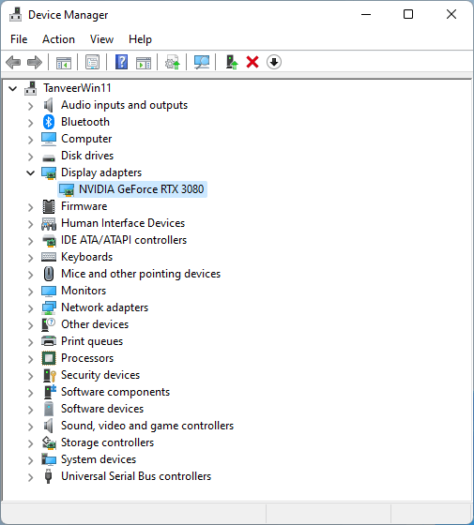Click the Enable device toolbar icon
This screenshot has width=474, height=525.
pos(231,62)
